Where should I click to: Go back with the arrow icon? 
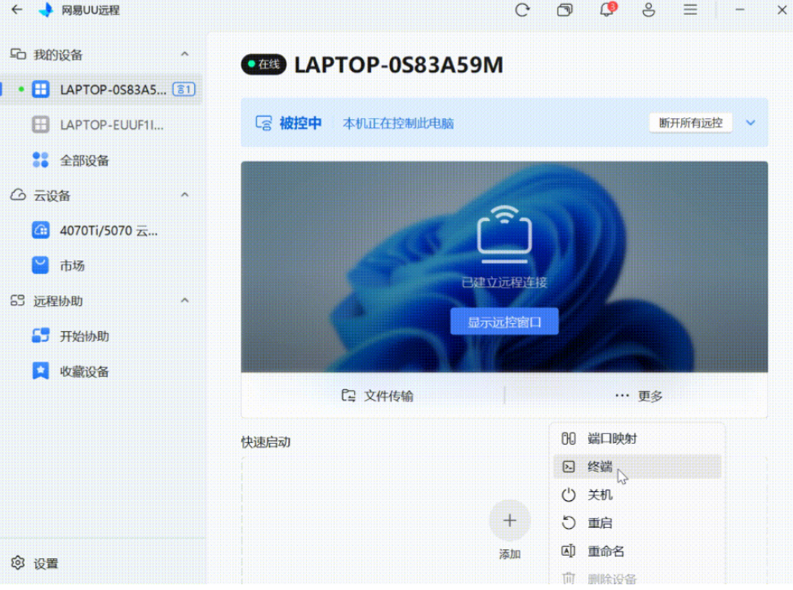(16, 10)
